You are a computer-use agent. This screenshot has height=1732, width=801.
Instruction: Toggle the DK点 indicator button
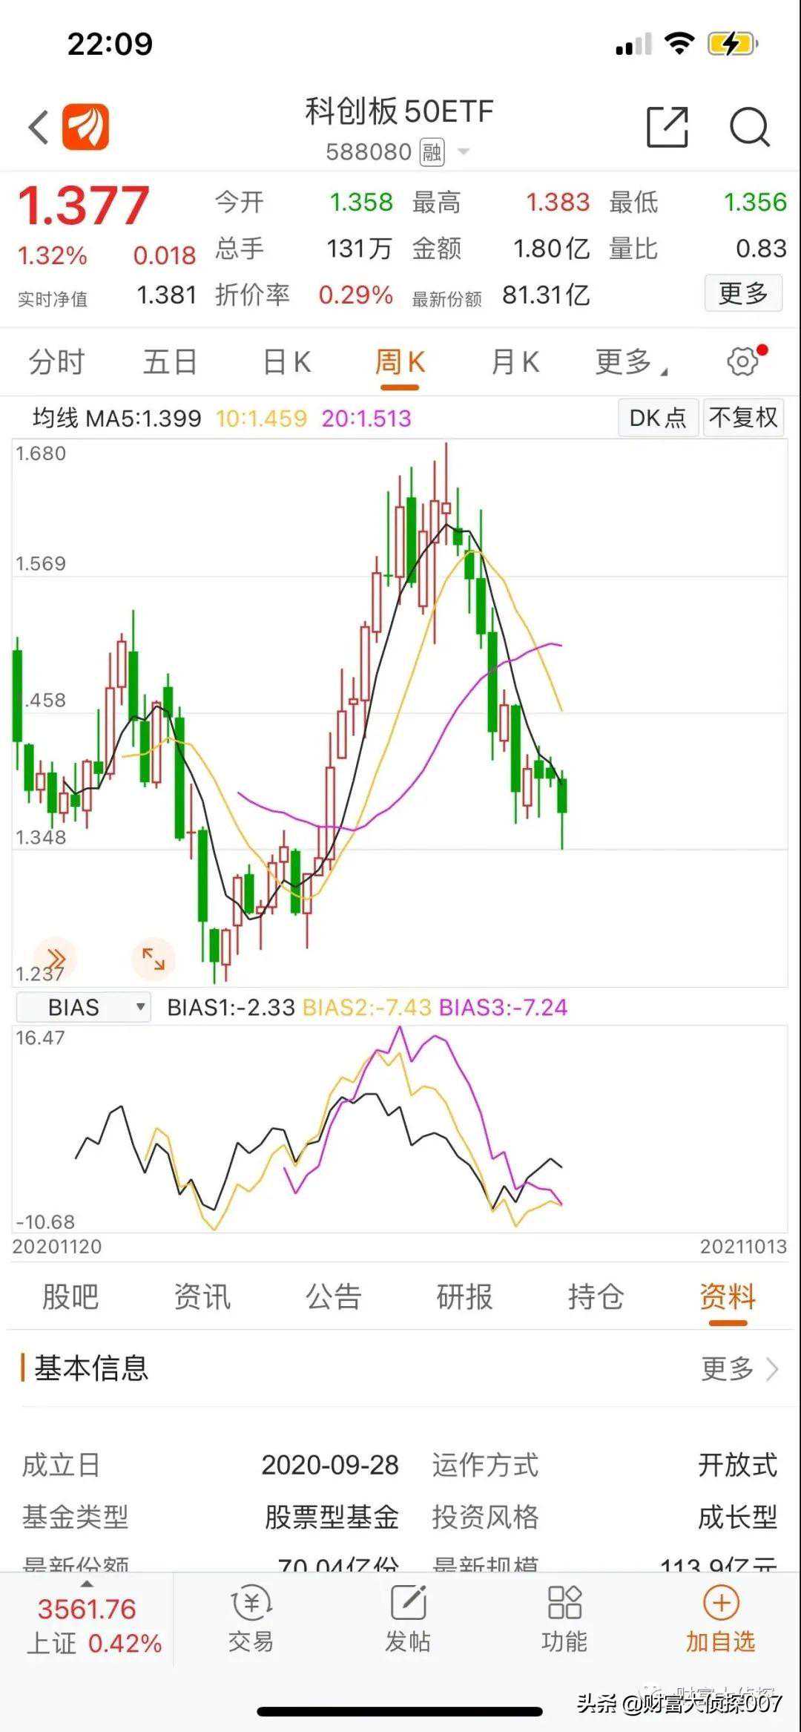[657, 418]
